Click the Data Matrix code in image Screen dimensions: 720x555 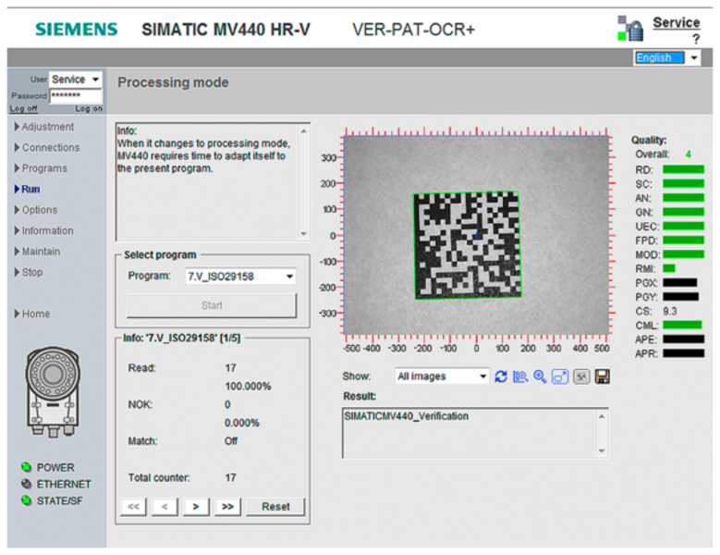(468, 245)
